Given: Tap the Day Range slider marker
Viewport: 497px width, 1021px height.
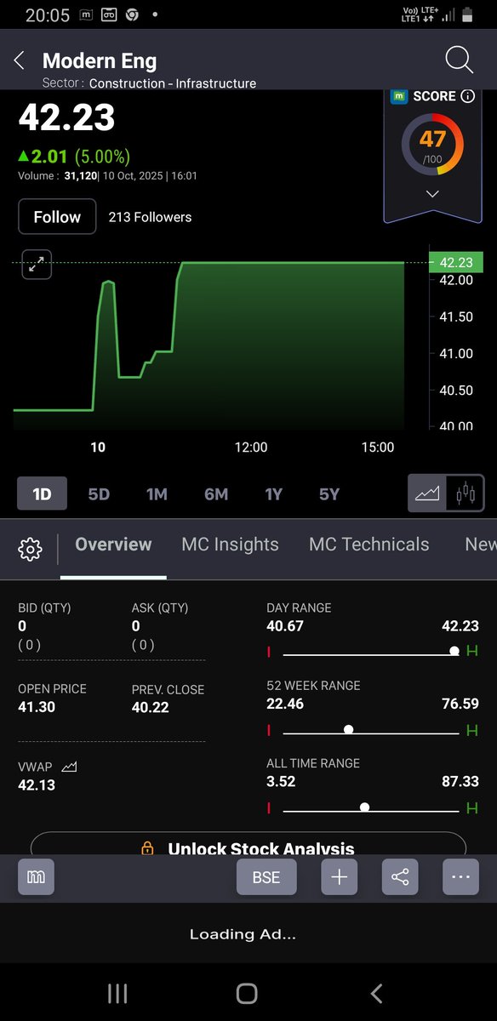Looking at the screenshot, I should (x=454, y=651).
